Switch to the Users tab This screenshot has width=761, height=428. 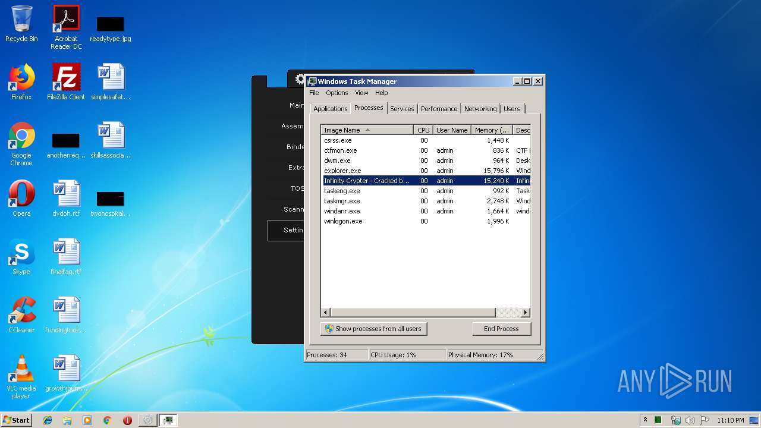pos(511,109)
